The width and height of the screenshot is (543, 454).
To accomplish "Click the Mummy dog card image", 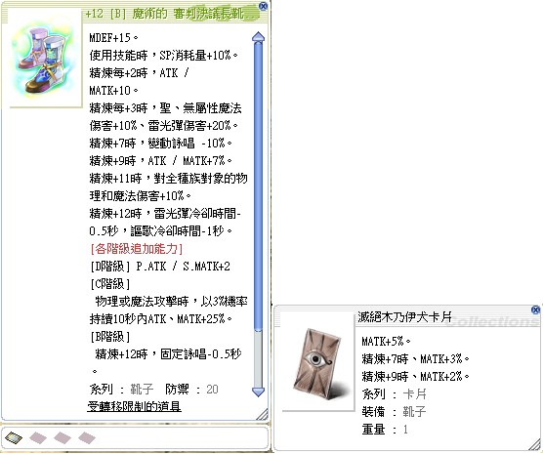I will click(x=317, y=363).
